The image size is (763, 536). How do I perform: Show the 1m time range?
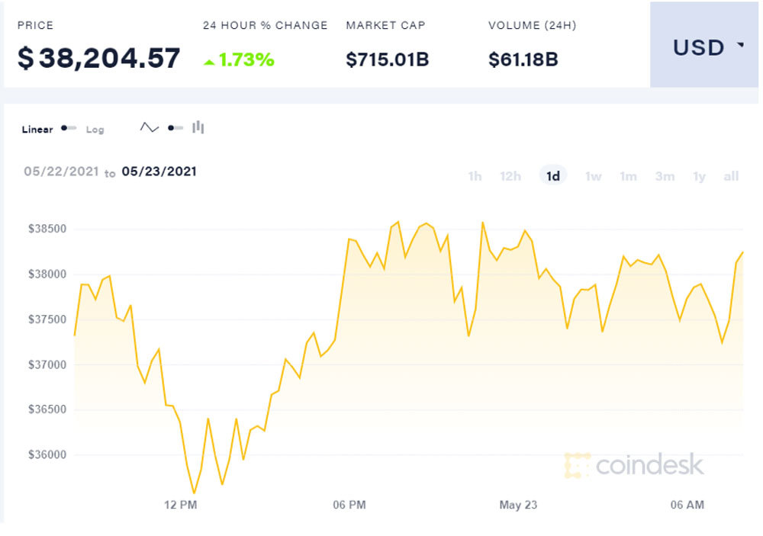628,176
